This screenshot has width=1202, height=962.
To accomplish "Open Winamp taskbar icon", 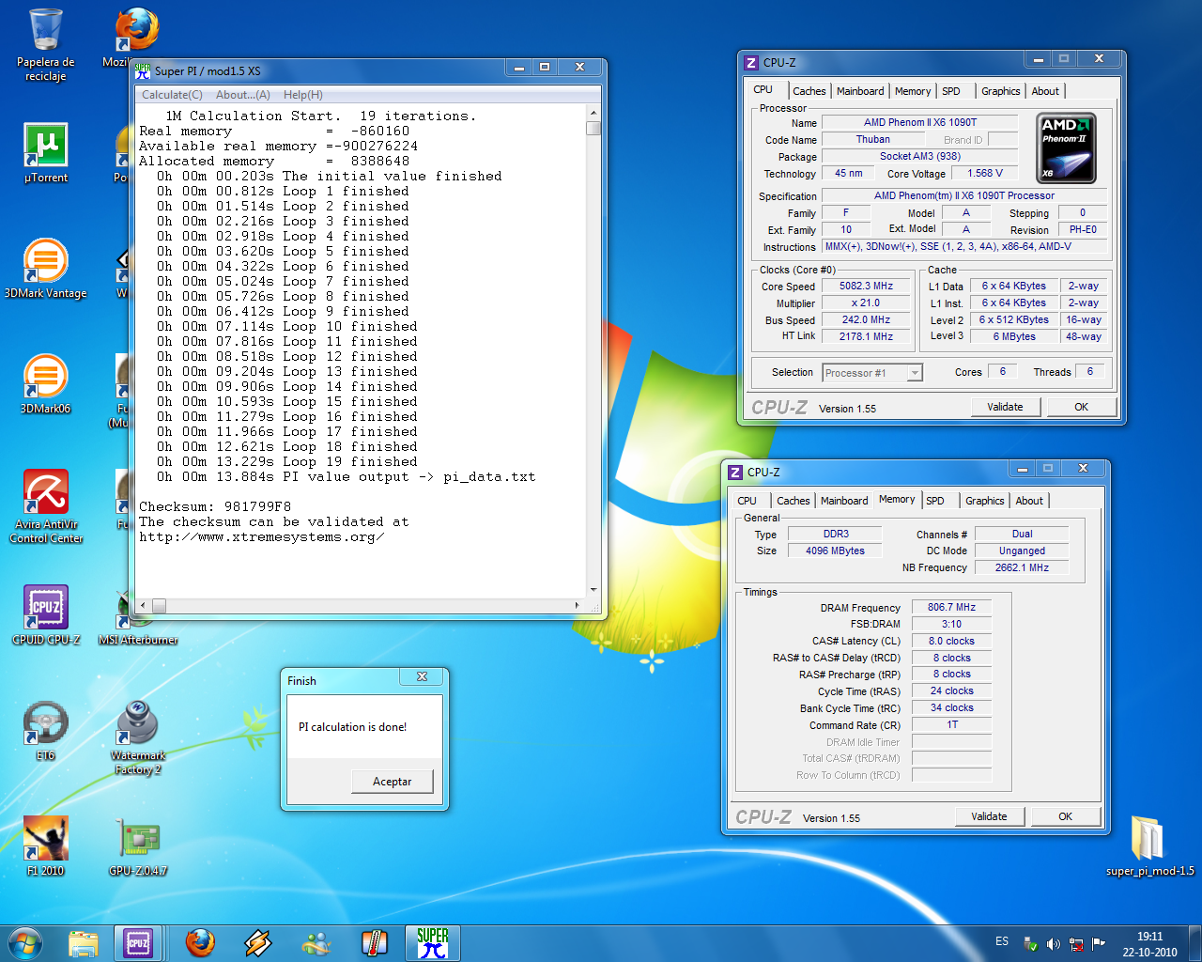I will click(257, 942).
